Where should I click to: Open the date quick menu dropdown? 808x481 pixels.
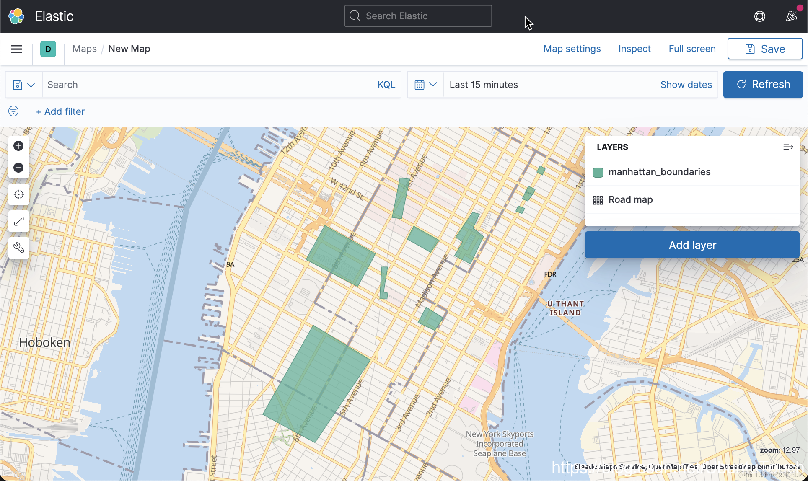click(425, 85)
